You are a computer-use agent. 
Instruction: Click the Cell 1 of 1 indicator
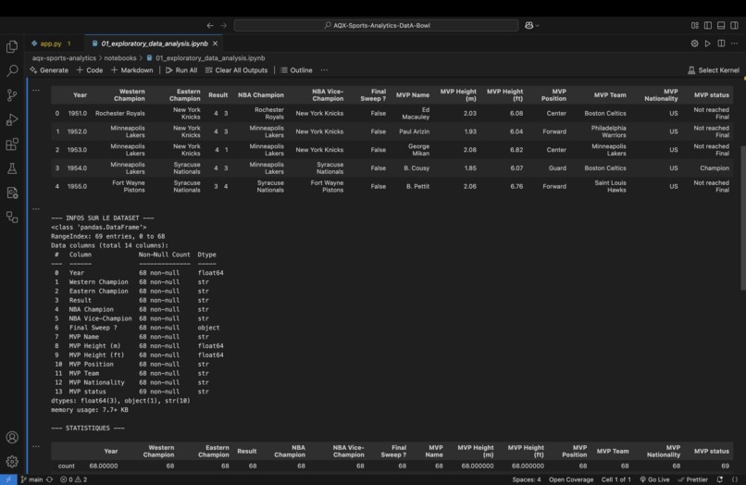coord(616,479)
